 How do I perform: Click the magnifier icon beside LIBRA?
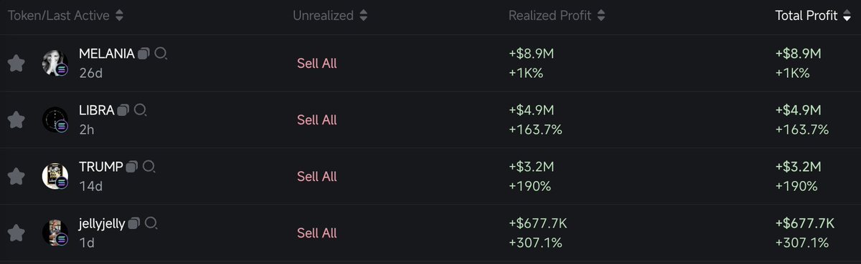[141, 110]
